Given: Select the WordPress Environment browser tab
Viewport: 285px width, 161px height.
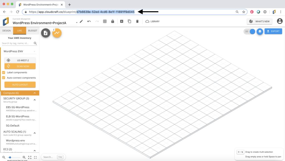Looking at the screenshot, I should tap(41, 5).
